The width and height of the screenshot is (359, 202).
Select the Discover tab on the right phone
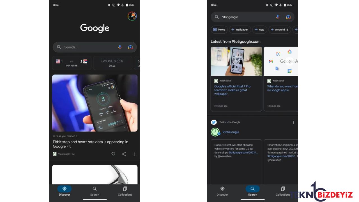coord(222,191)
